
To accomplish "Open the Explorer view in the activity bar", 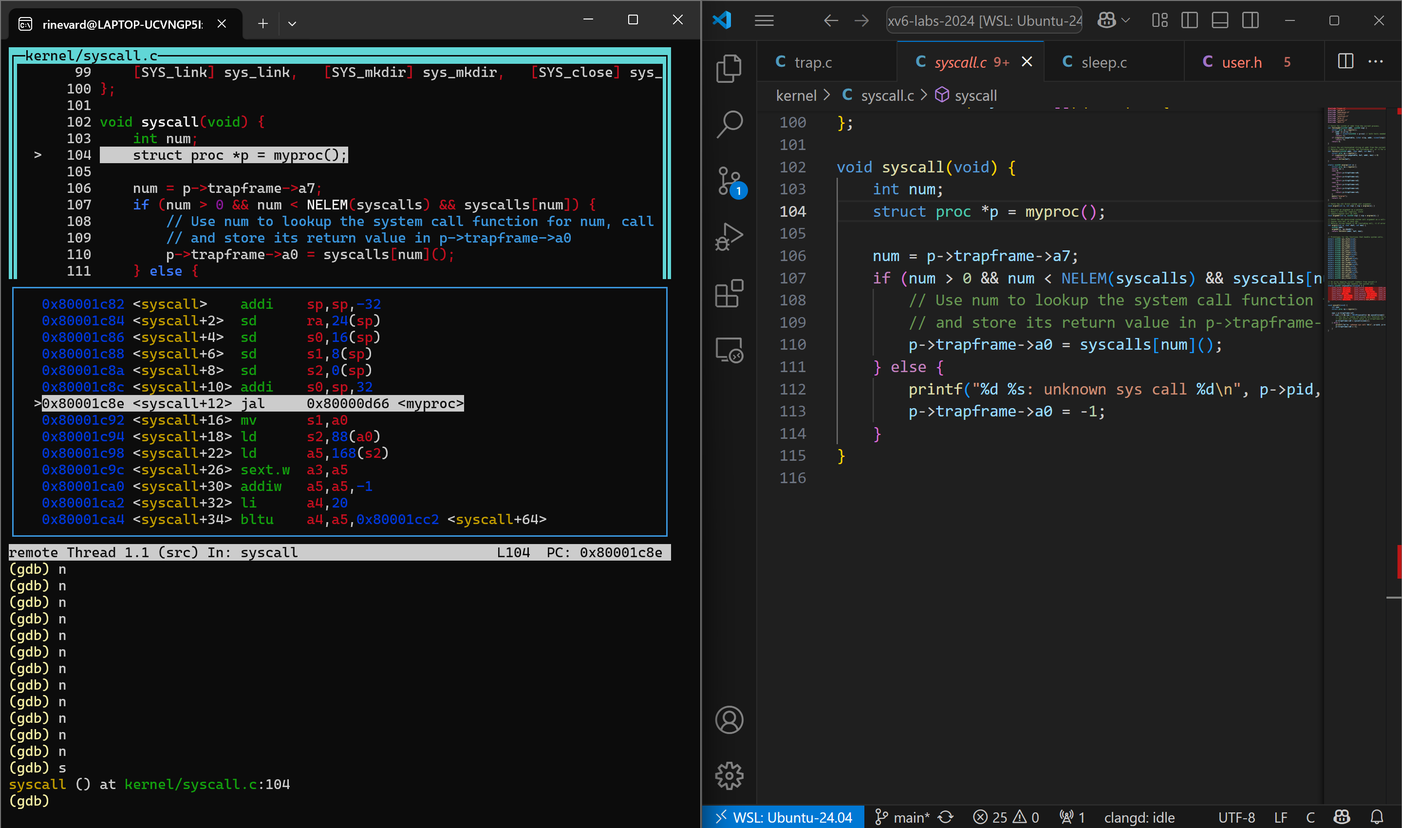I will pyautogui.click(x=729, y=69).
